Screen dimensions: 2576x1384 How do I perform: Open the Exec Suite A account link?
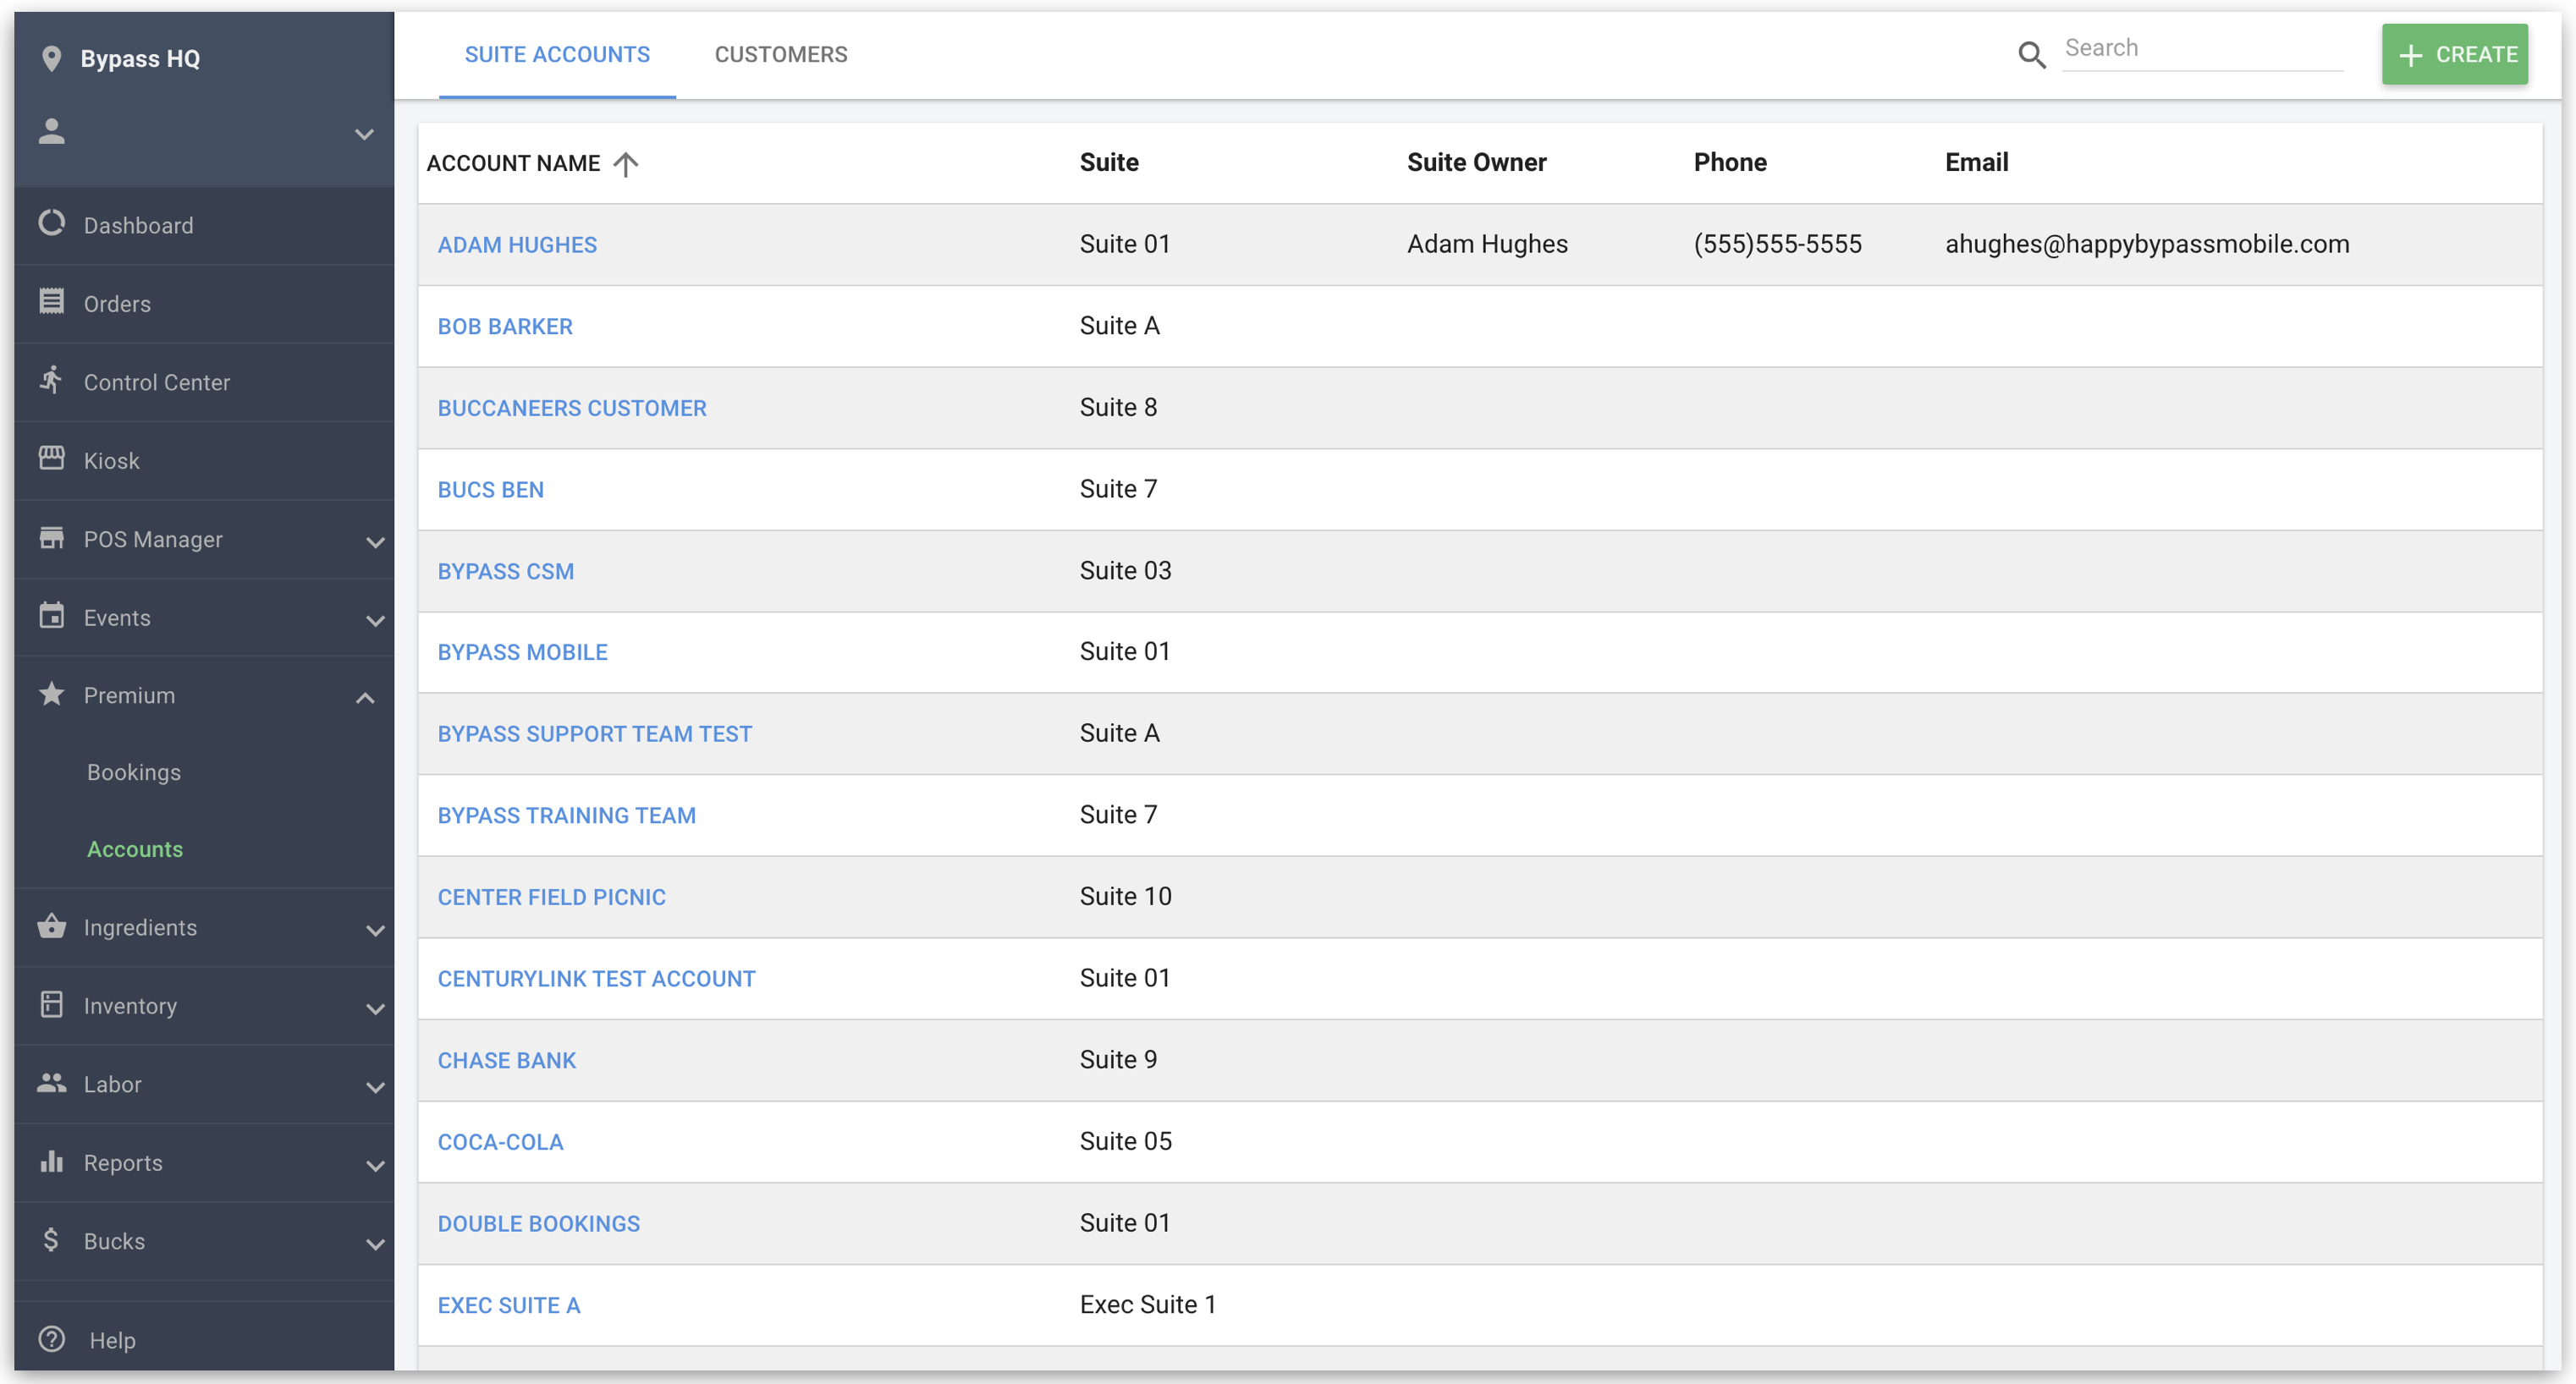coord(509,1306)
